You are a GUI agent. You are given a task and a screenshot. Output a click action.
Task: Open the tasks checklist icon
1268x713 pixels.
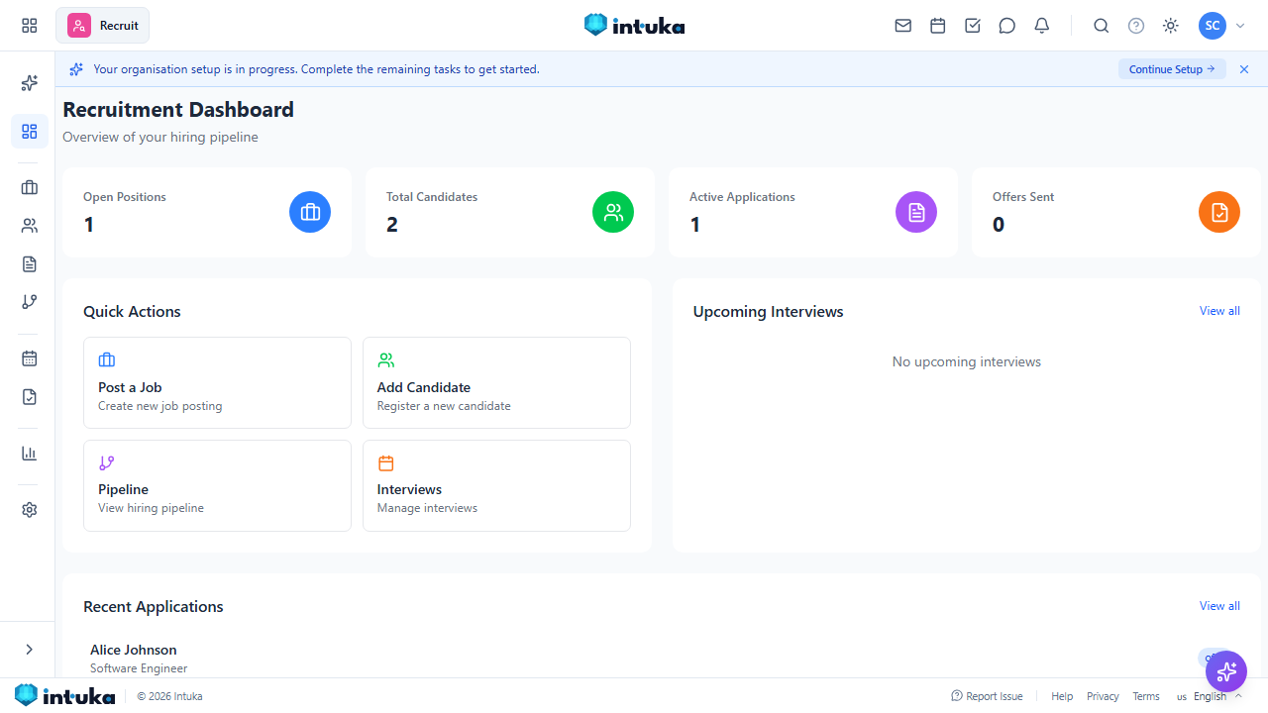click(973, 26)
